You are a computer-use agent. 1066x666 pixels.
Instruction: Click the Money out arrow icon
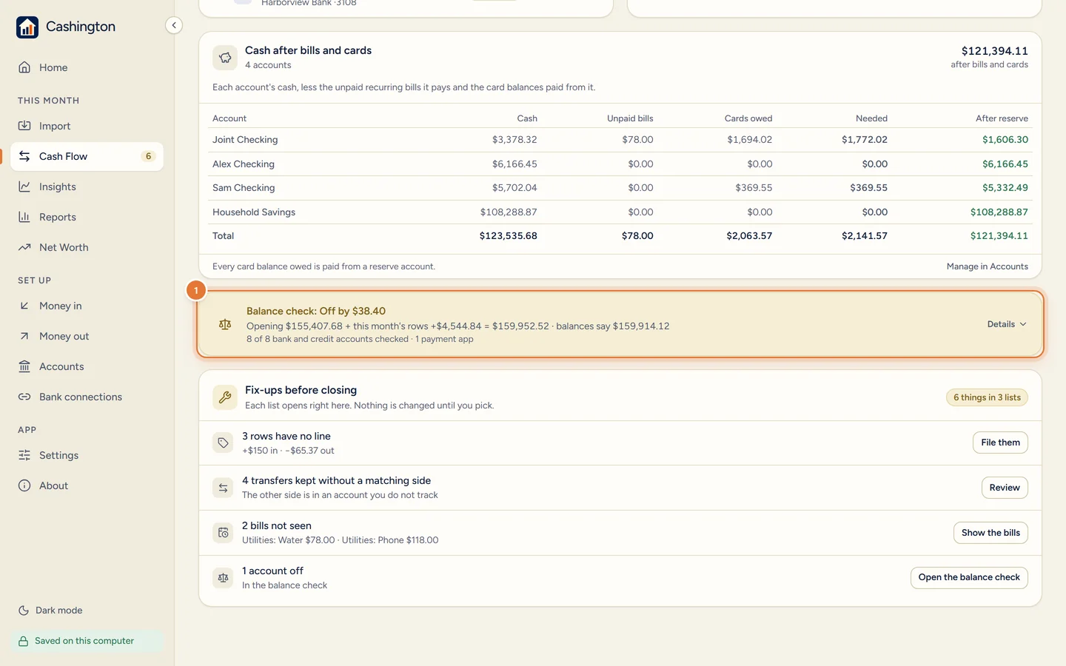coord(24,336)
